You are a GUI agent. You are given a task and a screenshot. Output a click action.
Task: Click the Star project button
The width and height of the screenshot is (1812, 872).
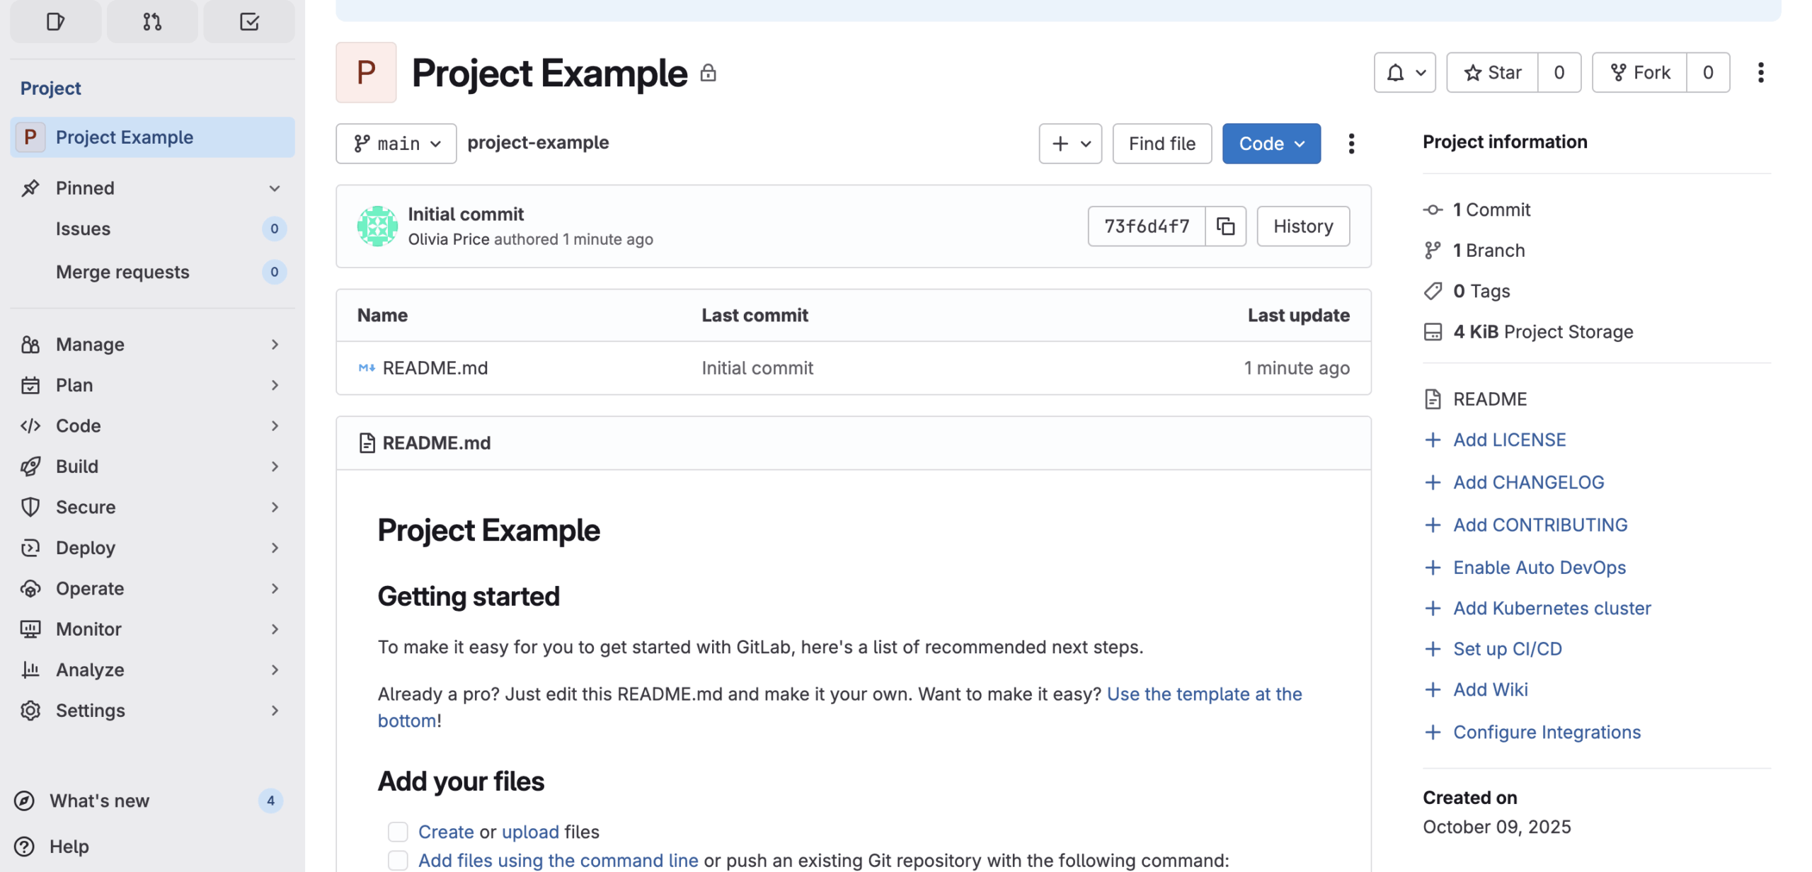1492,72
